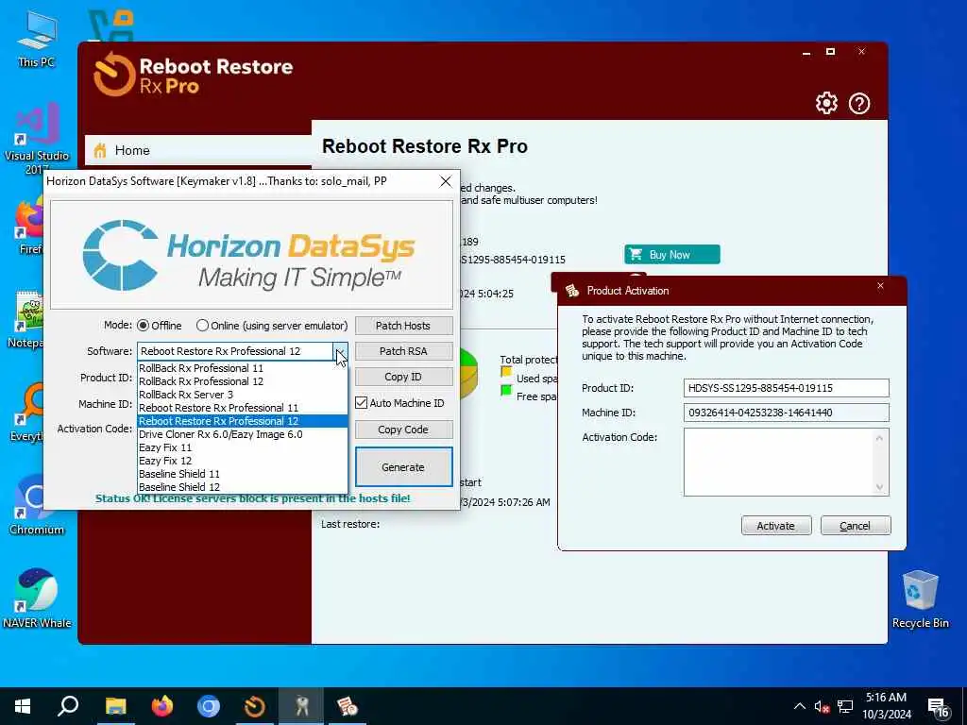
Task: Choose Reboot Restore Rx Professional 11
Action: [242, 408]
